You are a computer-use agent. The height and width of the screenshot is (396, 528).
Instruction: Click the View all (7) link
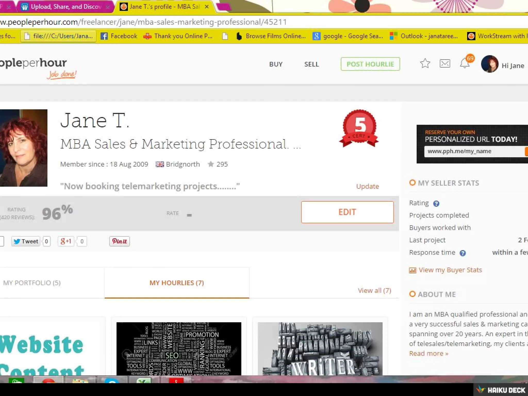pyautogui.click(x=374, y=291)
